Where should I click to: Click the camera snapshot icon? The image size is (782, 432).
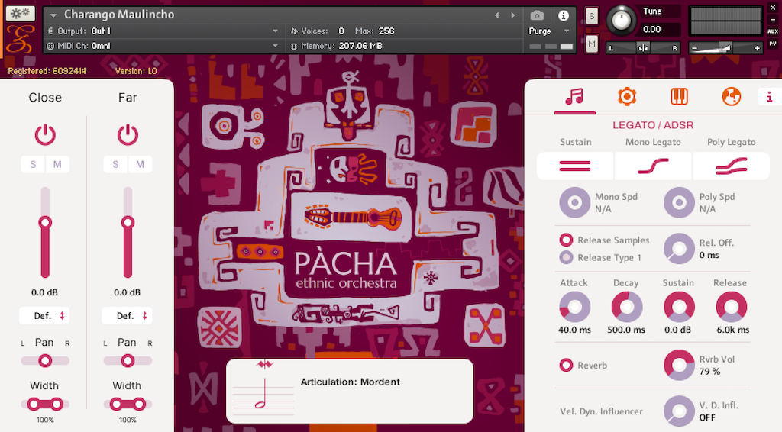point(537,15)
